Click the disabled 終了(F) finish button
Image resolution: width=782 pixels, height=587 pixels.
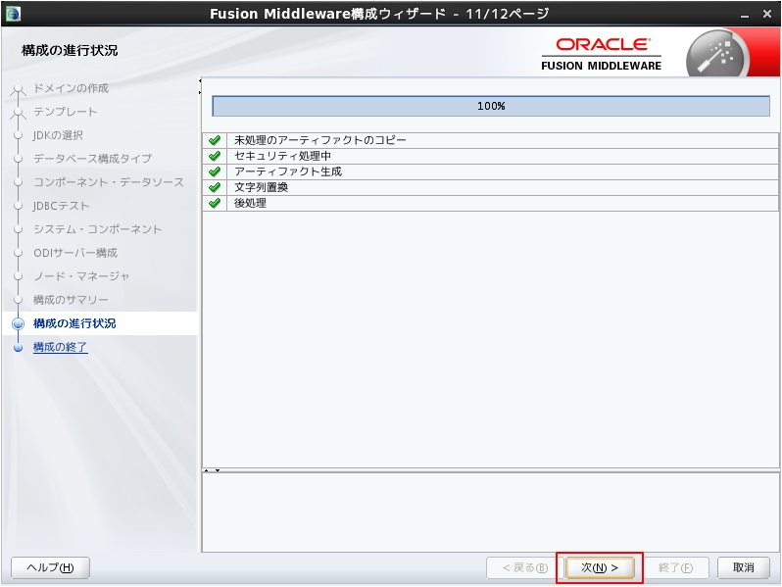[x=675, y=567]
